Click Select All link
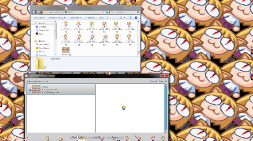The height and width of the screenshot is (141, 253). coord(163,81)
